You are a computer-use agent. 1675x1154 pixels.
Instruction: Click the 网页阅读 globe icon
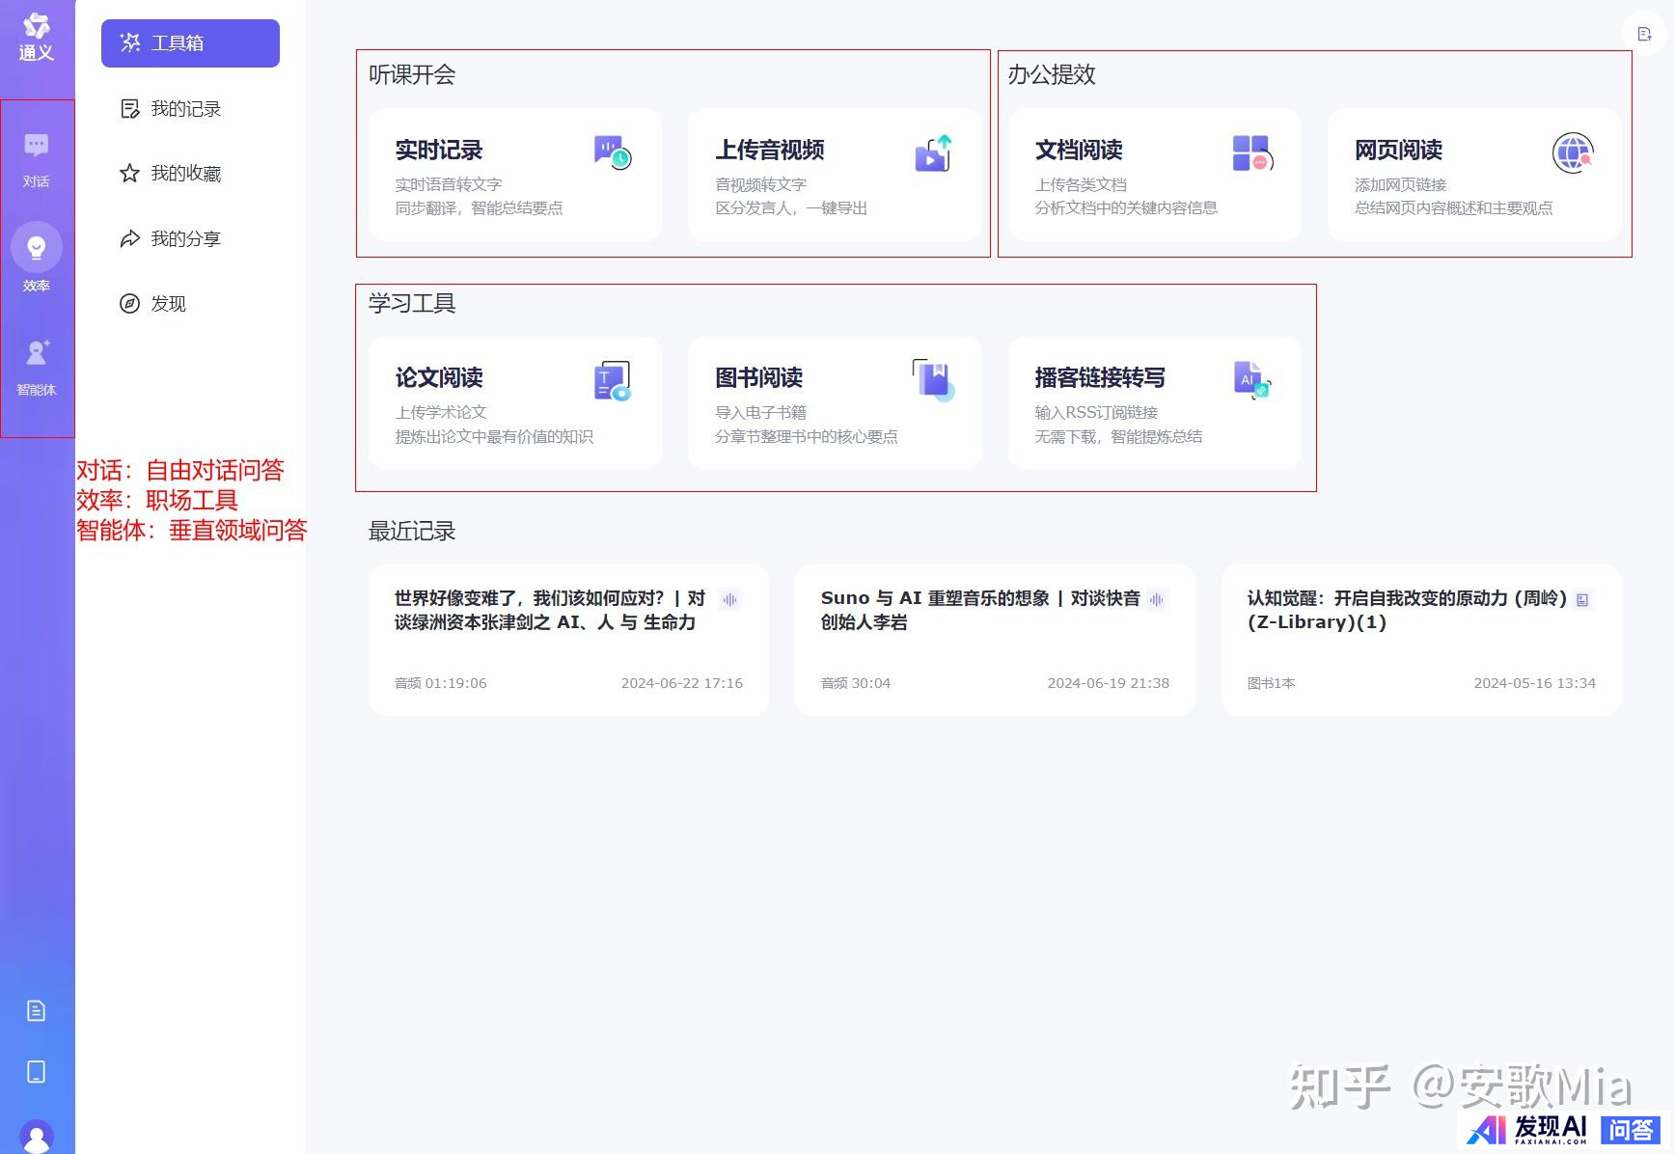tap(1573, 152)
